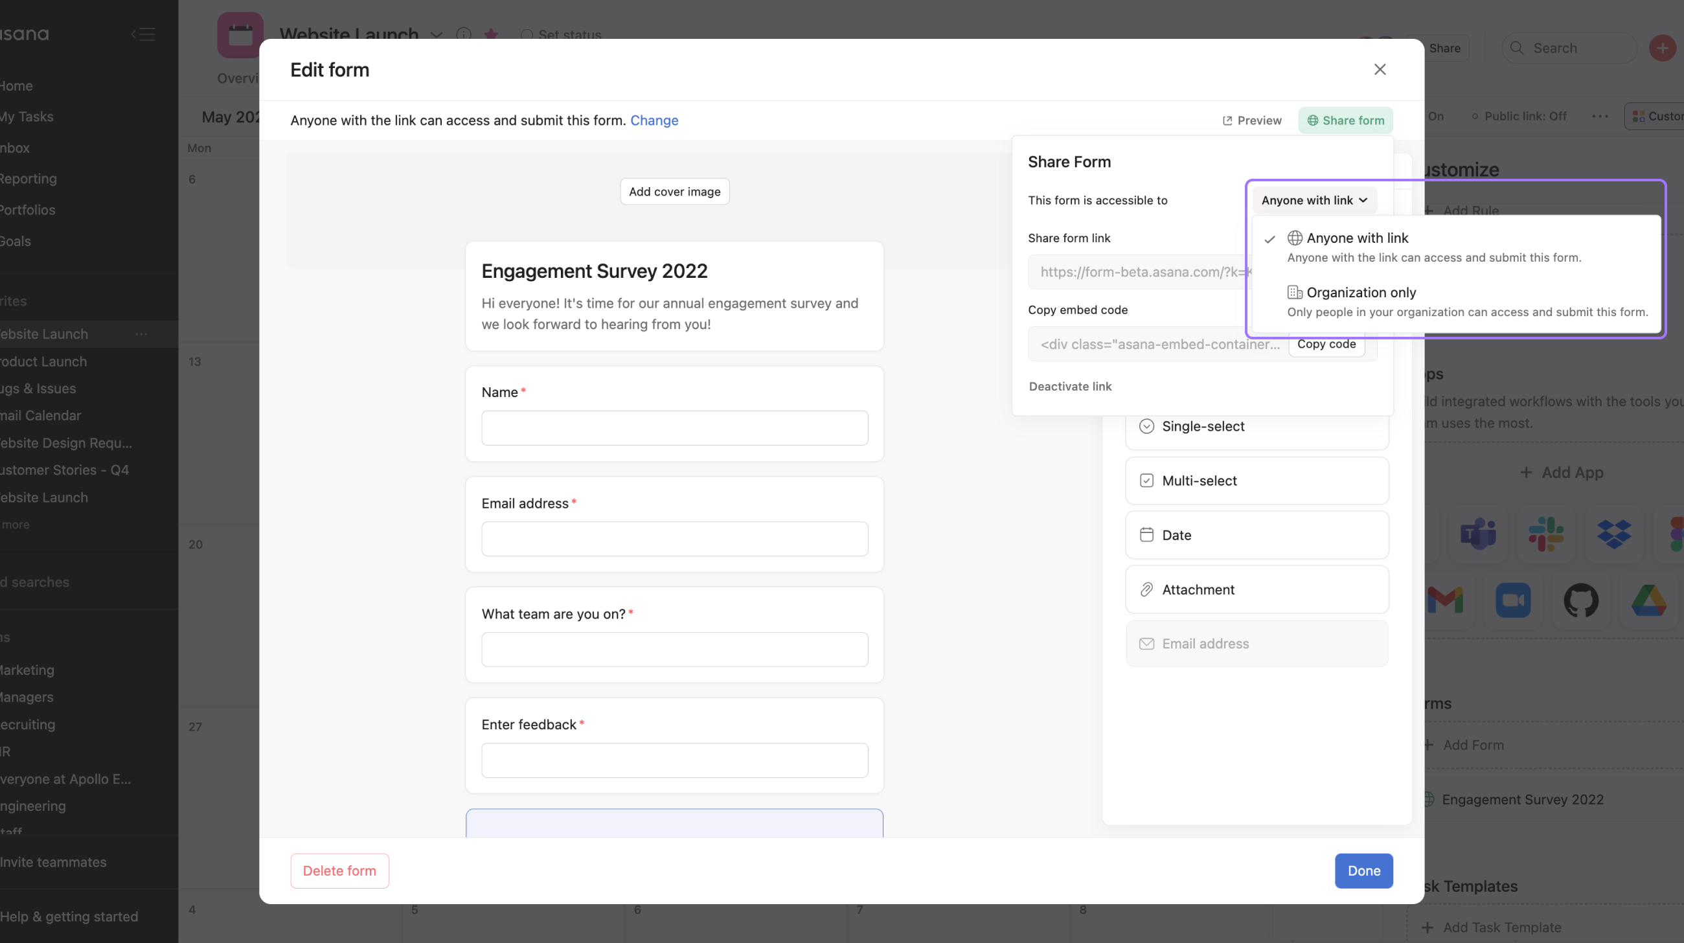Open My Tasks in sidebar
The image size is (1684, 943).
(x=27, y=117)
